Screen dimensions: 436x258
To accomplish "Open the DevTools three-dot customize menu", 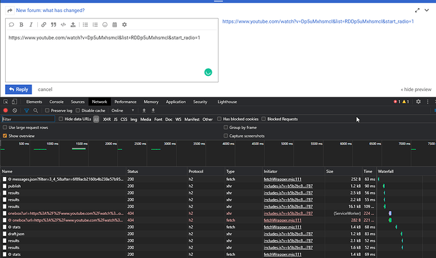I will (428, 102).
